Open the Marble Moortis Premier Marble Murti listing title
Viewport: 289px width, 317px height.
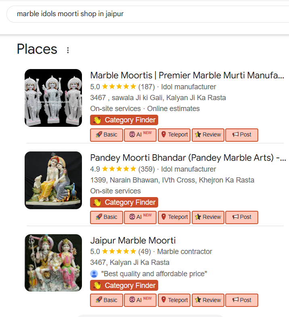187,76
